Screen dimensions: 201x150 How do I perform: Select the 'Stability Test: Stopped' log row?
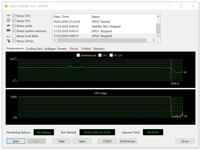104,26
